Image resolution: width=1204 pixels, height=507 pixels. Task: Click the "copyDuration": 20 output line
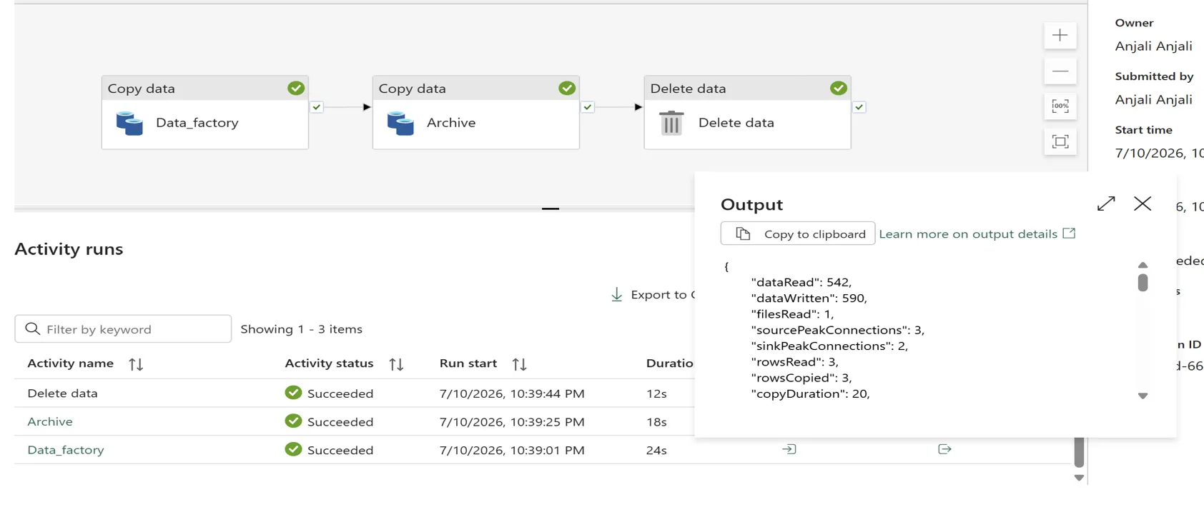[x=810, y=393]
